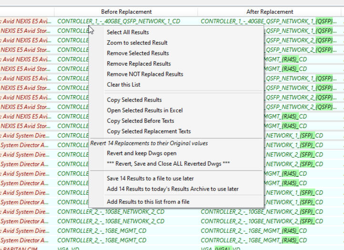
Task: Click the Before Replacement column header
Action: (x=126, y=11)
